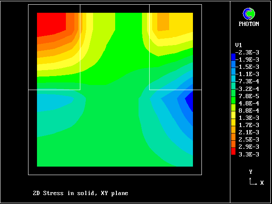This screenshot has height=204, width=272.
Task: Select the yellow swatch in the legend
Action: point(233,115)
